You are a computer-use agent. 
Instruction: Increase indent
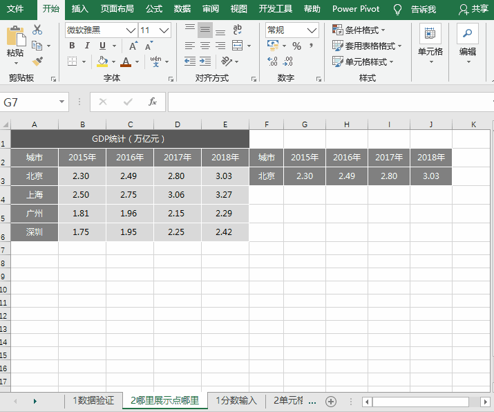click(205, 61)
